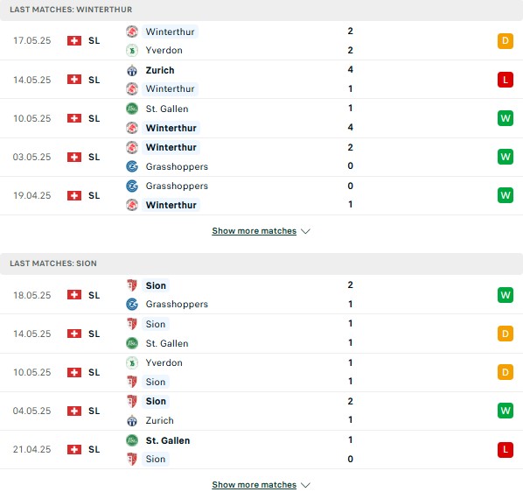Expand more Sion matches with chevron

(x=305, y=485)
